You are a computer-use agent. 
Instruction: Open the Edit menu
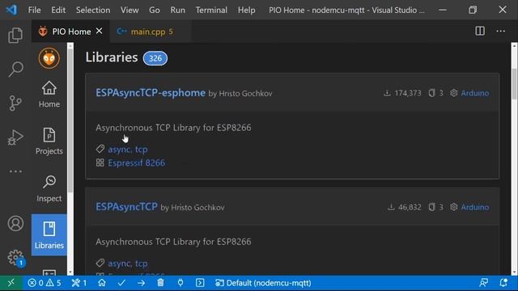click(x=58, y=10)
